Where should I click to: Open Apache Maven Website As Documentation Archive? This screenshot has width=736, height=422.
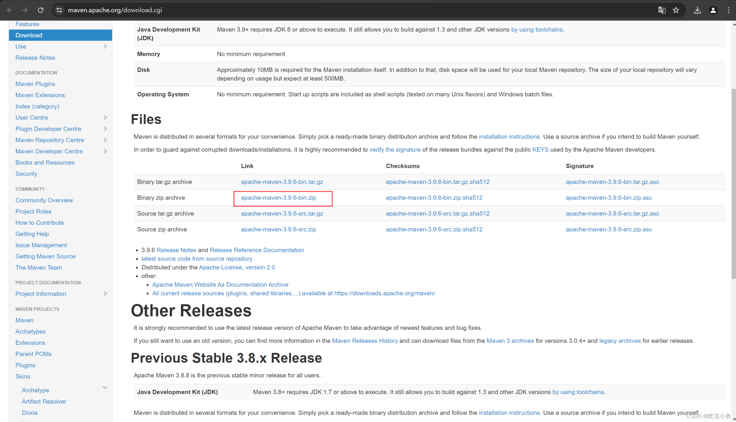220,285
